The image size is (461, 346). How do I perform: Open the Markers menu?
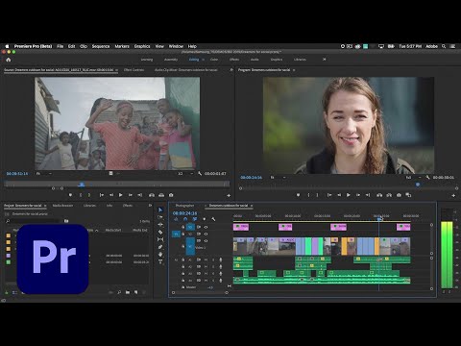122,46
